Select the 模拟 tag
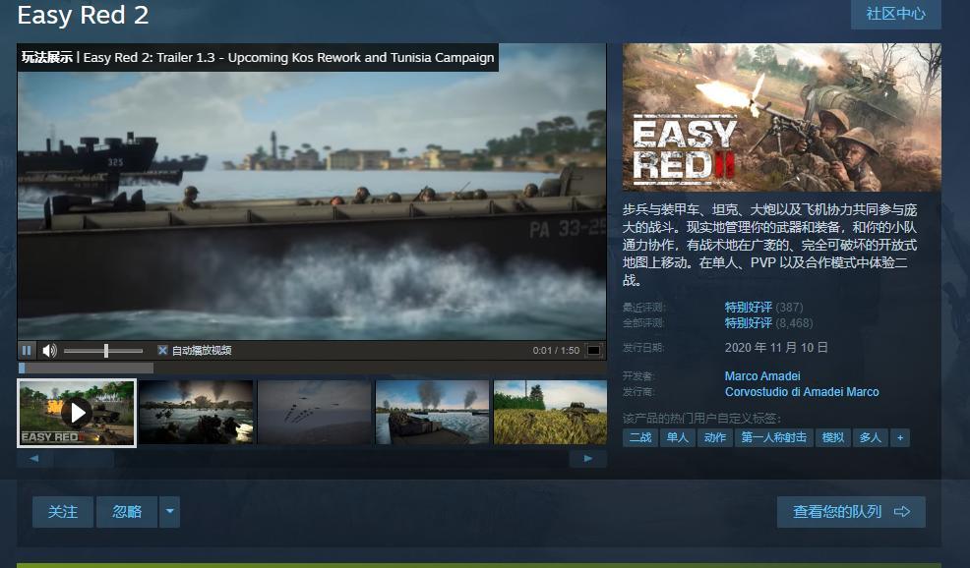 pyautogui.click(x=832, y=437)
